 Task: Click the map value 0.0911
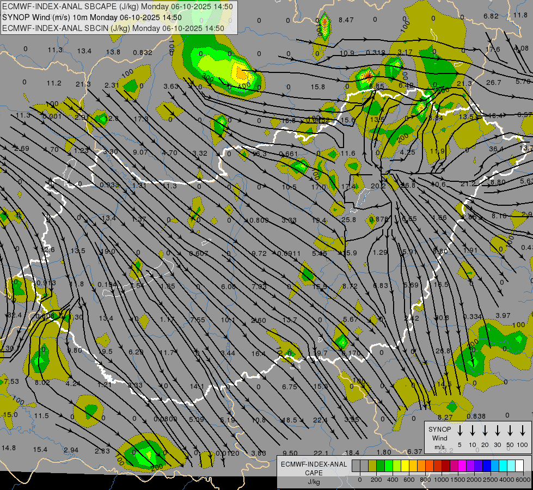click(289, 253)
